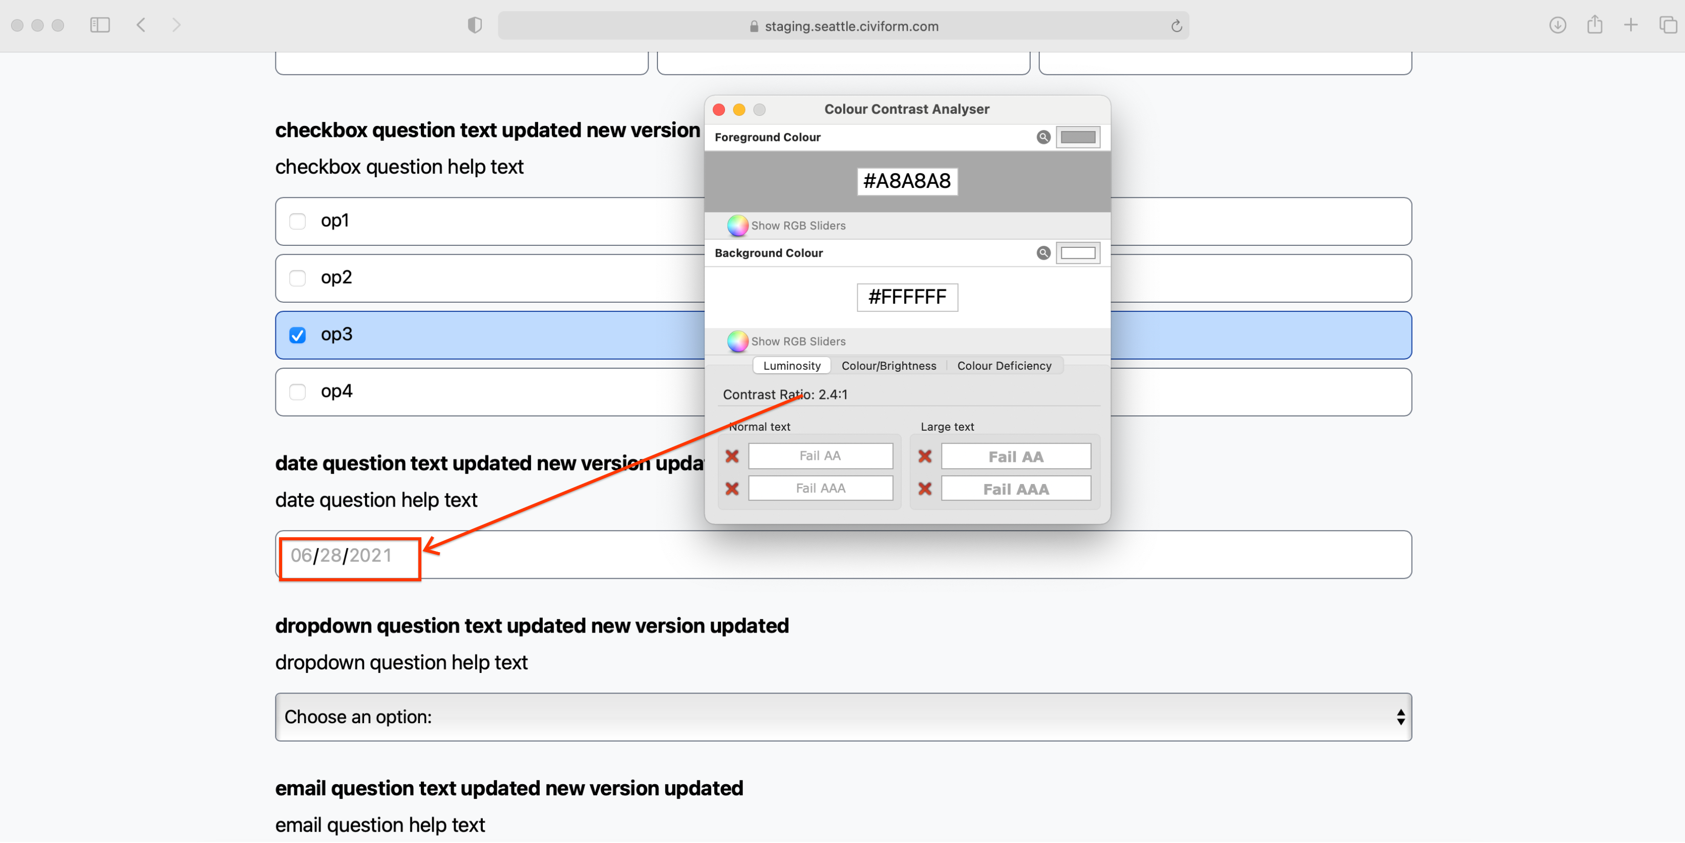Toggle the Safari sidebar
The height and width of the screenshot is (843, 1685).
100,25
